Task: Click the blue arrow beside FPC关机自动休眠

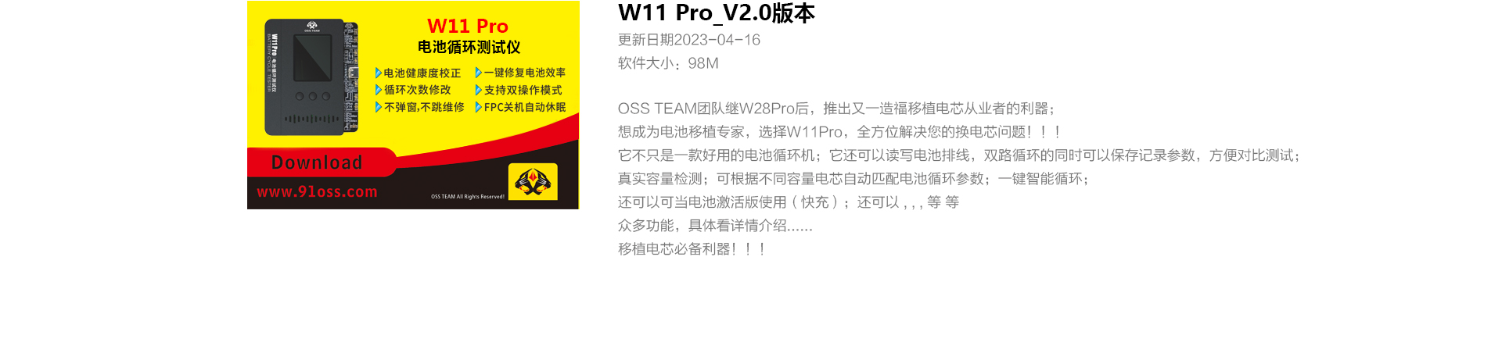Action: point(479,107)
